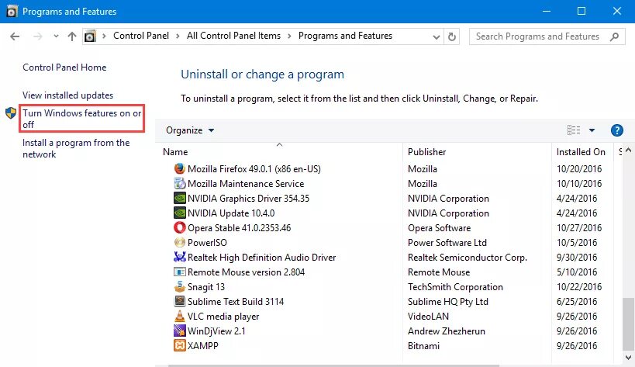Image resolution: width=635 pixels, height=367 pixels.
Task: Expand the address bar history dropdown
Action: 437,37
